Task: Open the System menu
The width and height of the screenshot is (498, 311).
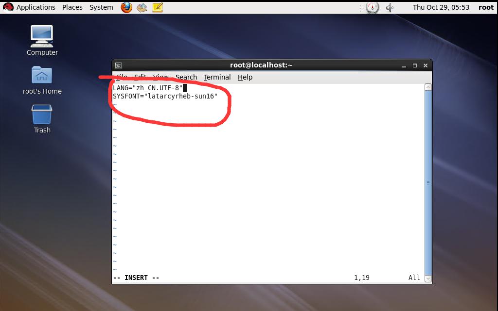Action: (x=101, y=7)
